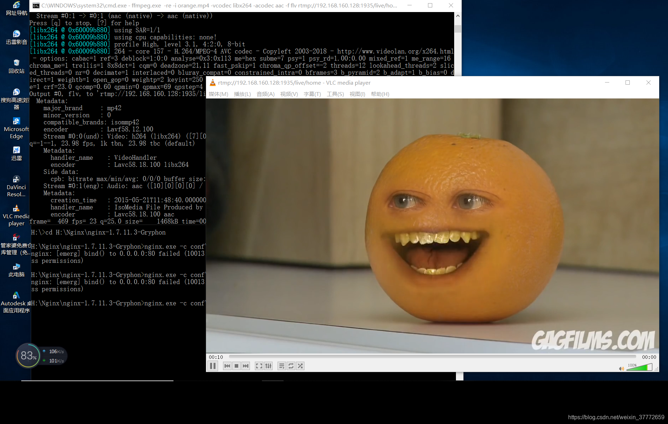Toggle remaining time display 00:00

click(x=649, y=357)
